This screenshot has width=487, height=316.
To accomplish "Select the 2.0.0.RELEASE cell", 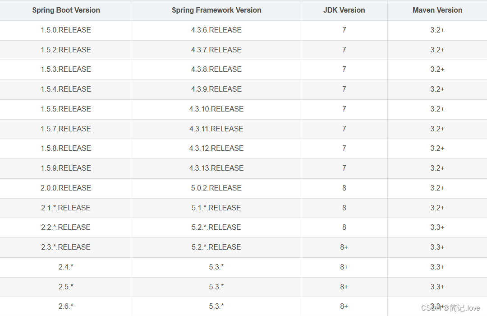I will pos(66,188).
